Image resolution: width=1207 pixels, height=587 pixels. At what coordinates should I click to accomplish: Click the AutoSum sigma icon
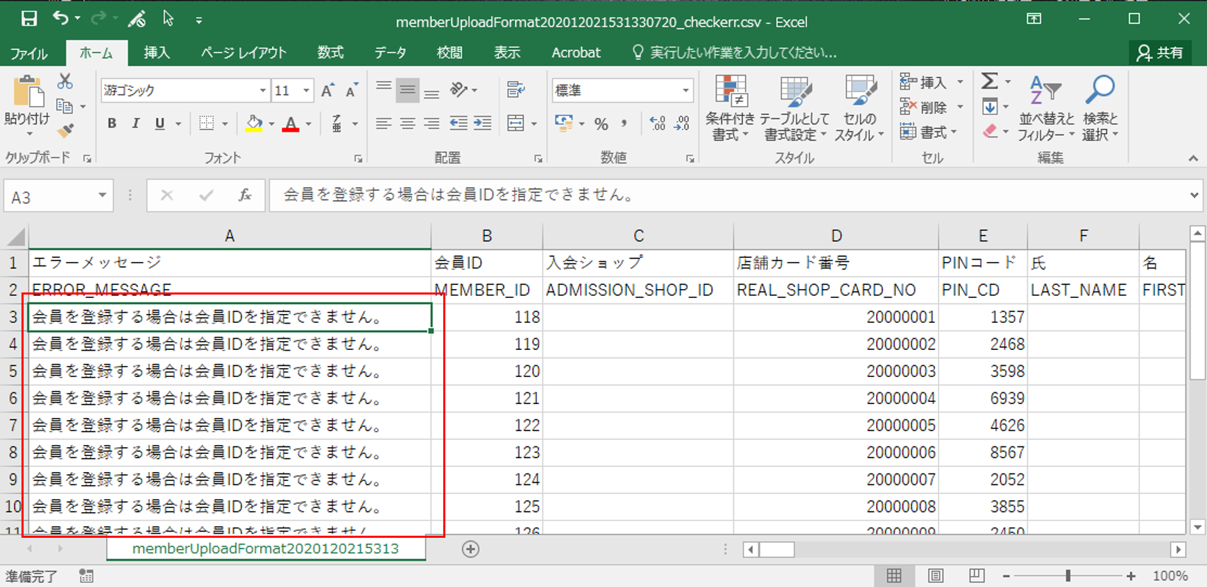pyautogui.click(x=990, y=82)
